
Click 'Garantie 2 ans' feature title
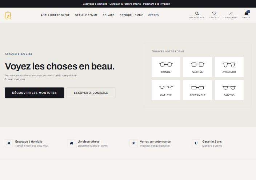tap(212, 141)
